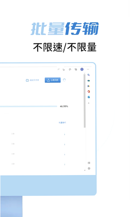130x217 pixels.
Task: Click the page's vertical scrollbar thumb
Action: pos(84,101)
